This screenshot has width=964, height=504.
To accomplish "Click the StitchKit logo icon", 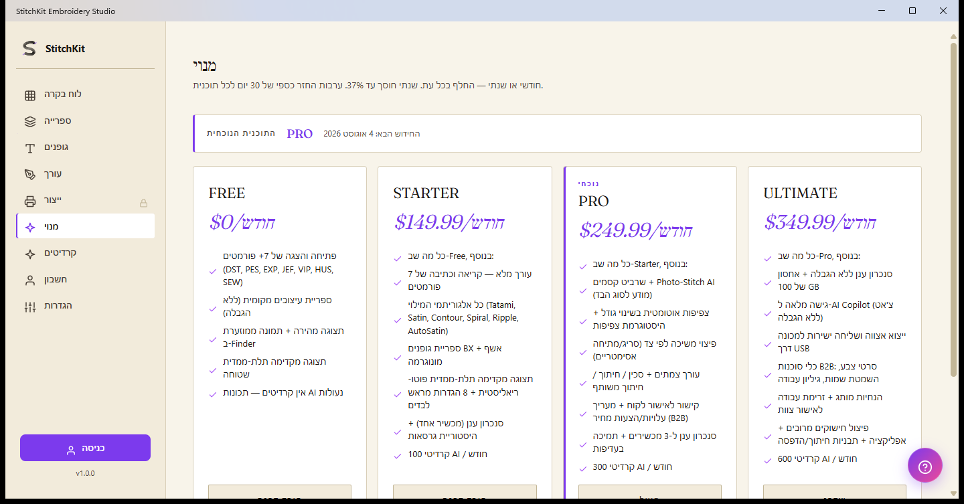I will (x=29, y=48).
